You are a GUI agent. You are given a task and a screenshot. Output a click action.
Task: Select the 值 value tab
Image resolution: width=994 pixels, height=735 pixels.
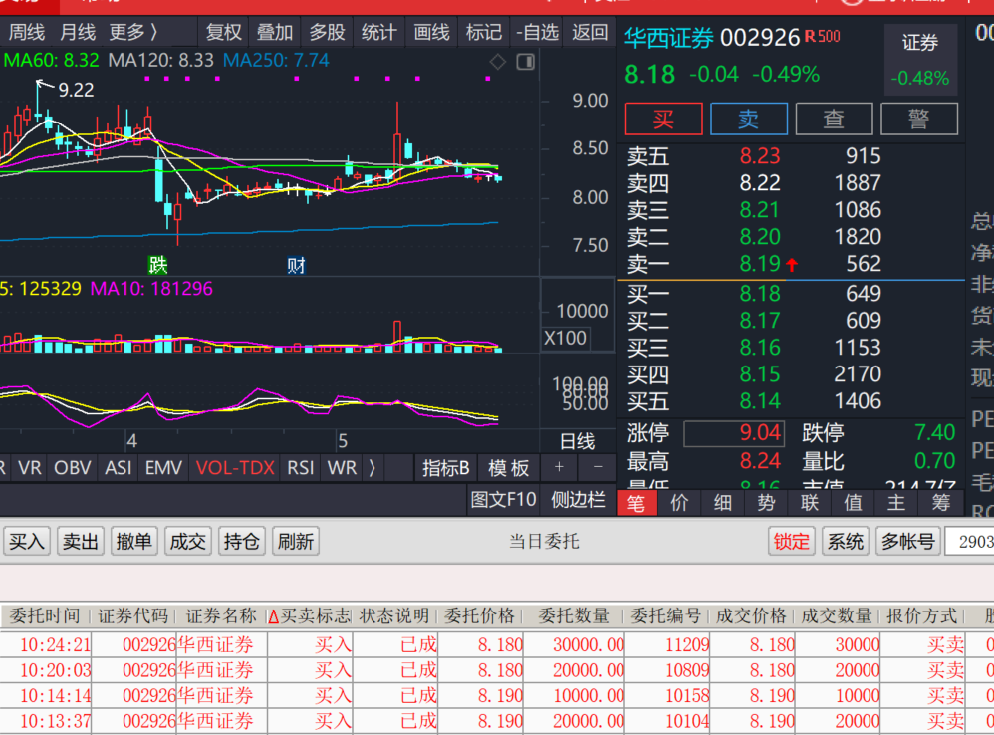[x=853, y=503]
